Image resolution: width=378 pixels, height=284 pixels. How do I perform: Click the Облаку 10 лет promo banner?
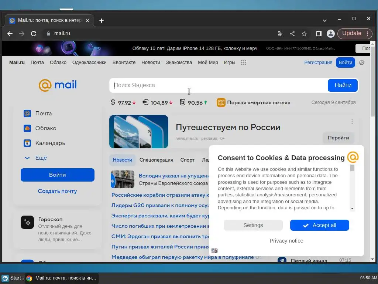tap(186, 48)
